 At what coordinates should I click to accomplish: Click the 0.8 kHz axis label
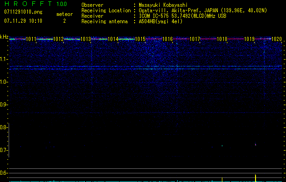[3, 127]
